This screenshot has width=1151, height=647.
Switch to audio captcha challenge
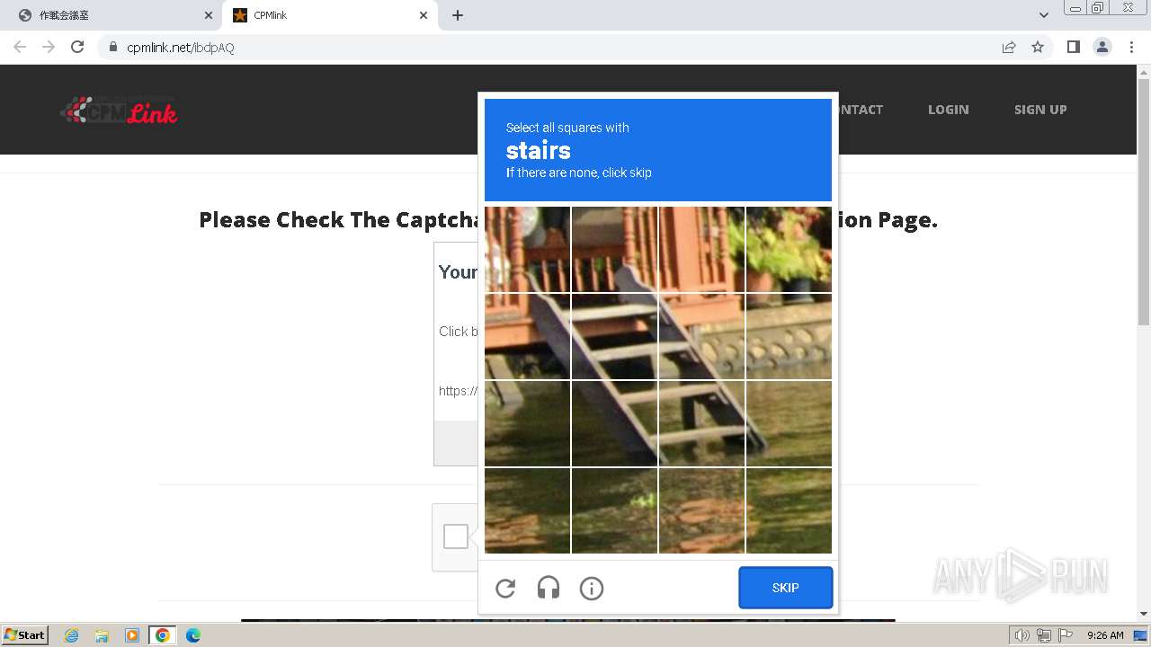tap(549, 589)
